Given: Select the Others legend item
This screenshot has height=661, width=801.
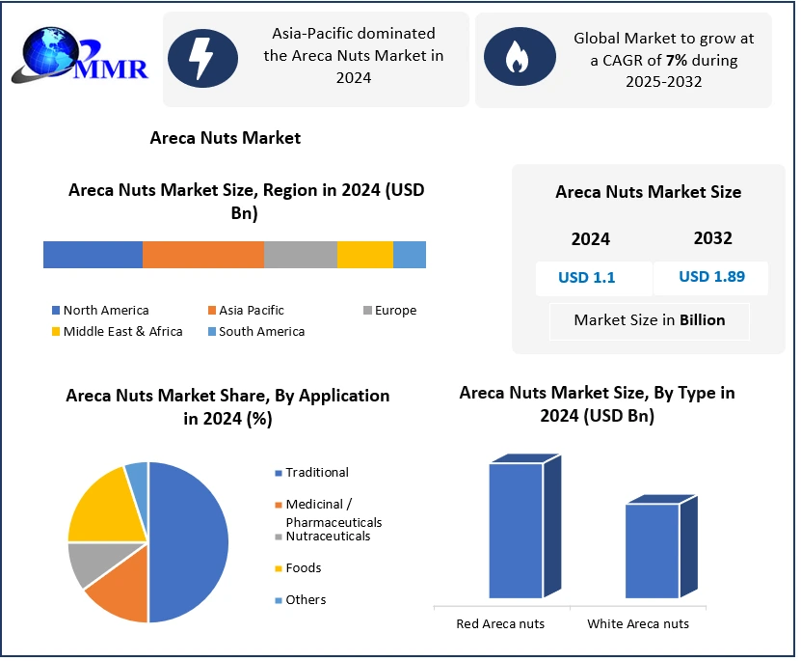Looking at the screenshot, I should (306, 600).
